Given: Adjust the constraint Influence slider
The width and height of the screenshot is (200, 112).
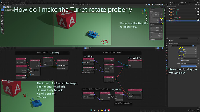Looking at the screenshot, I should [x=188, y=66].
